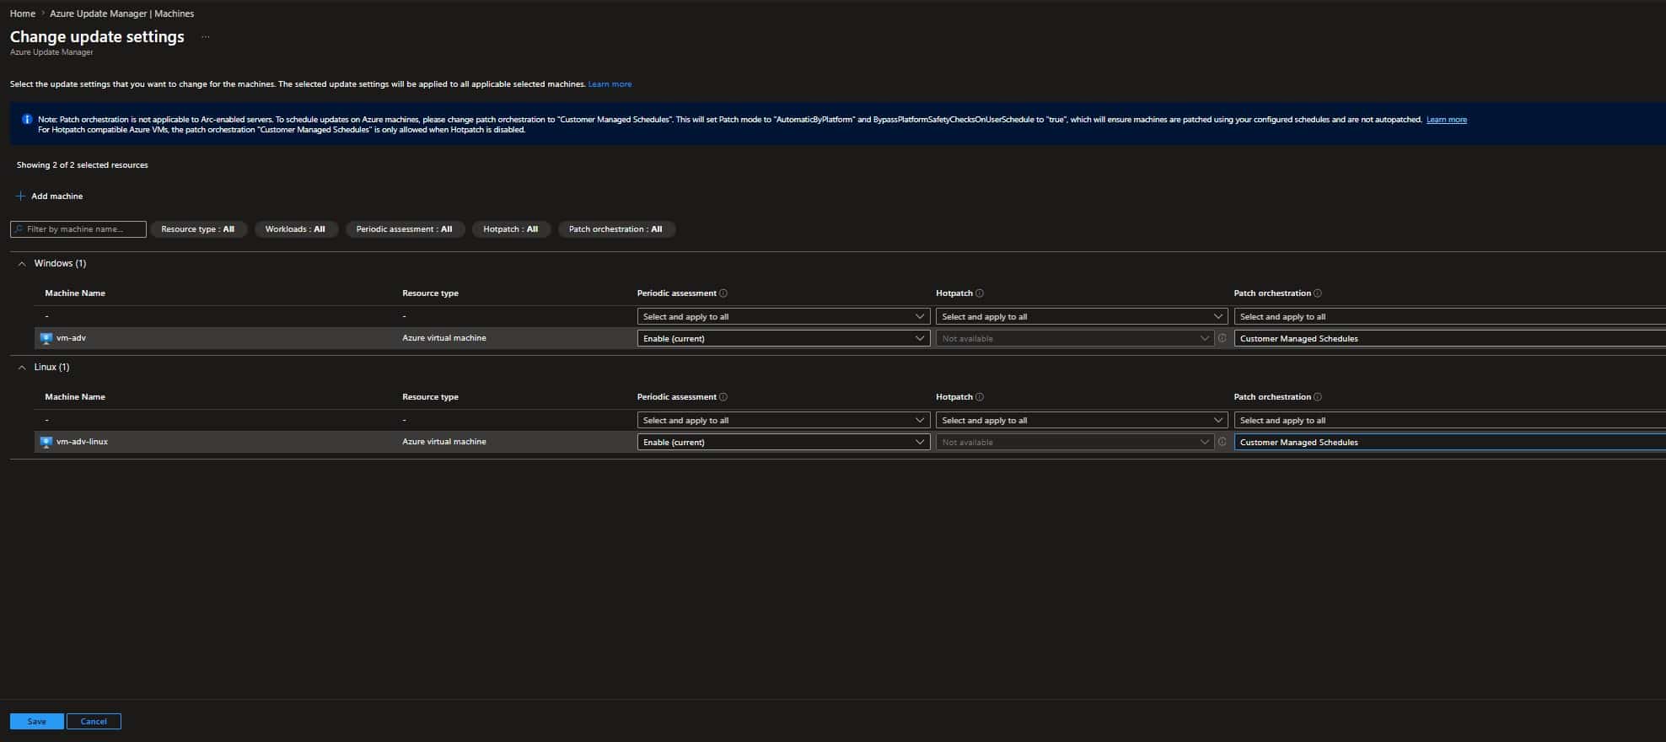Open Learn more link under description

point(610,84)
